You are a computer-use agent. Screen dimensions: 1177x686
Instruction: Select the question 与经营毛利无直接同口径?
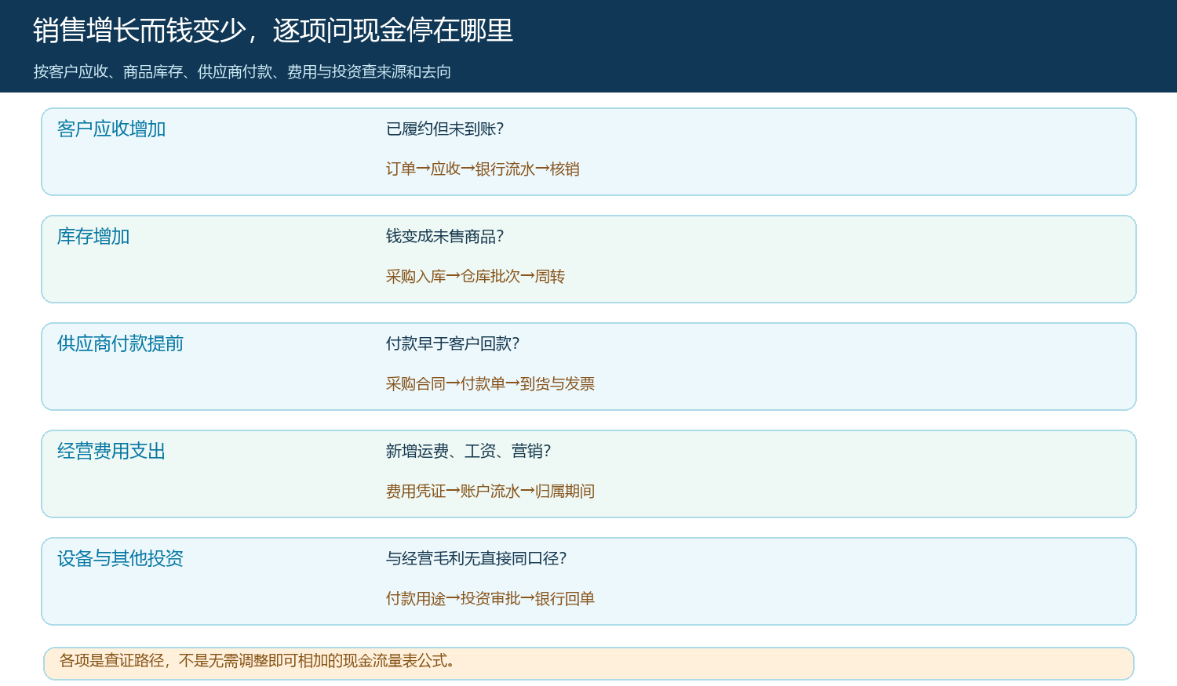(x=476, y=559)
